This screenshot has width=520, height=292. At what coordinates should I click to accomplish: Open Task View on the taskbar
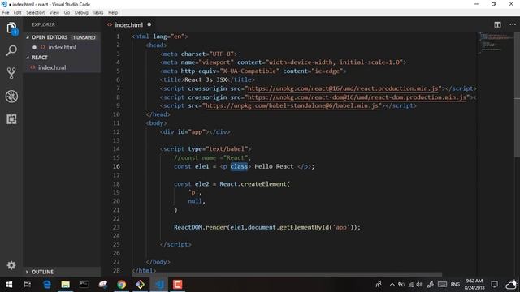coord(28,285)
